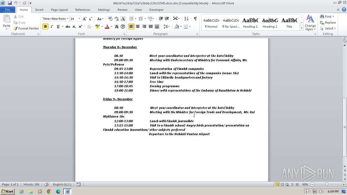Open the Select dropdown in Editing
This screenshot has height=195, width=347.
[x=328, y=28]
